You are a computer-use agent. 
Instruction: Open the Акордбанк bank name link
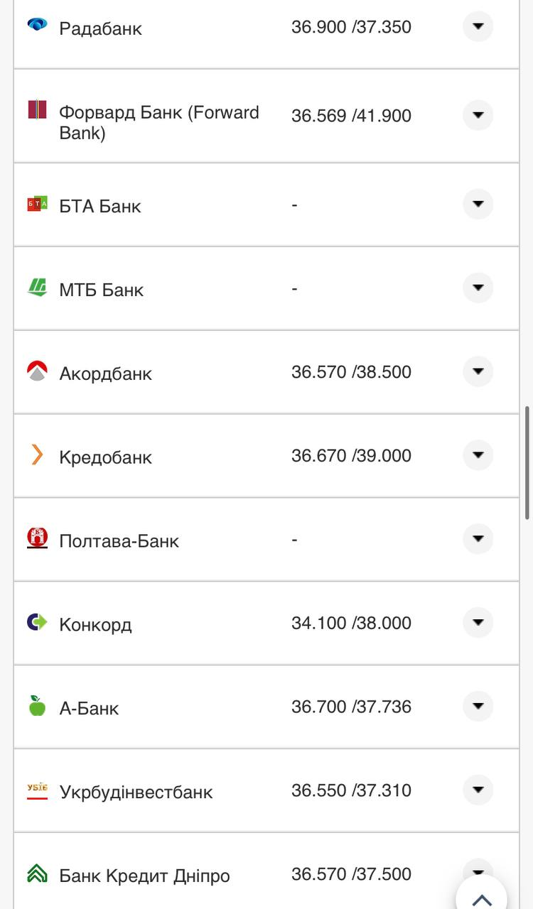[105, 374]
